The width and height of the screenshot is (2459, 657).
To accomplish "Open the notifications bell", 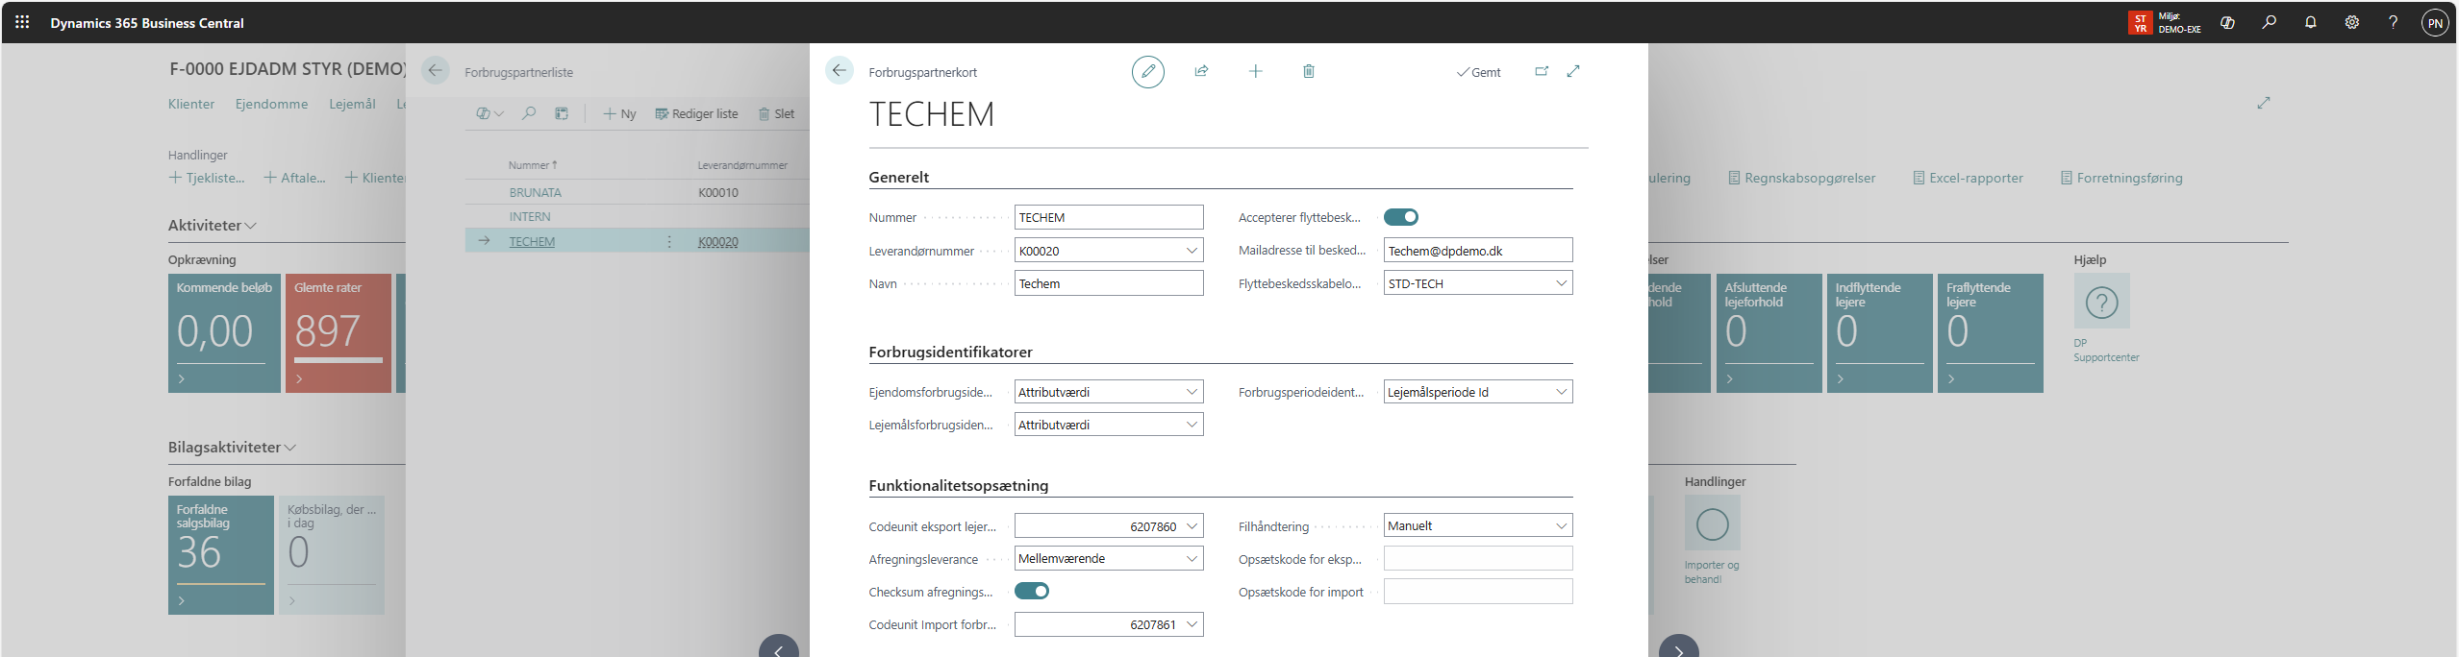I will tap(2311, 22).
